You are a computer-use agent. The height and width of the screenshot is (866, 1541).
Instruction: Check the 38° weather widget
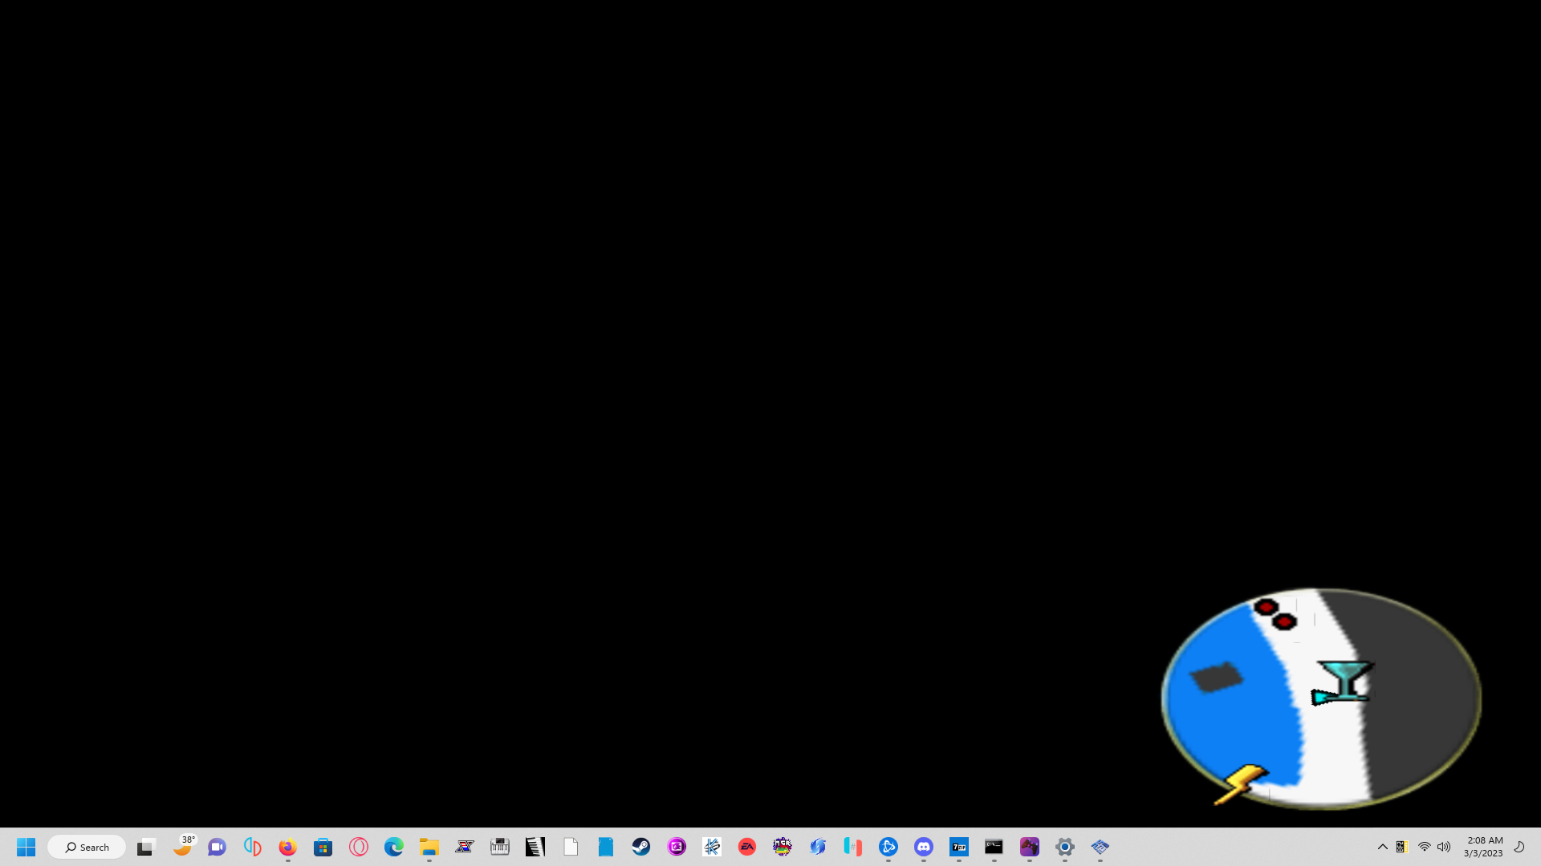pyautogui.click(x=184, y=846)
